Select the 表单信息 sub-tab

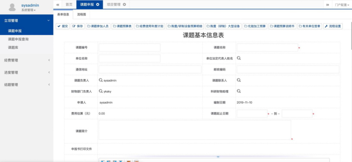coord(63,14)
